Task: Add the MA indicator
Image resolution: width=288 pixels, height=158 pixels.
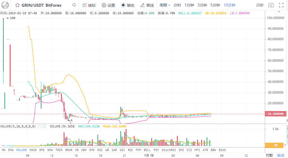Action: coord(4,150)
